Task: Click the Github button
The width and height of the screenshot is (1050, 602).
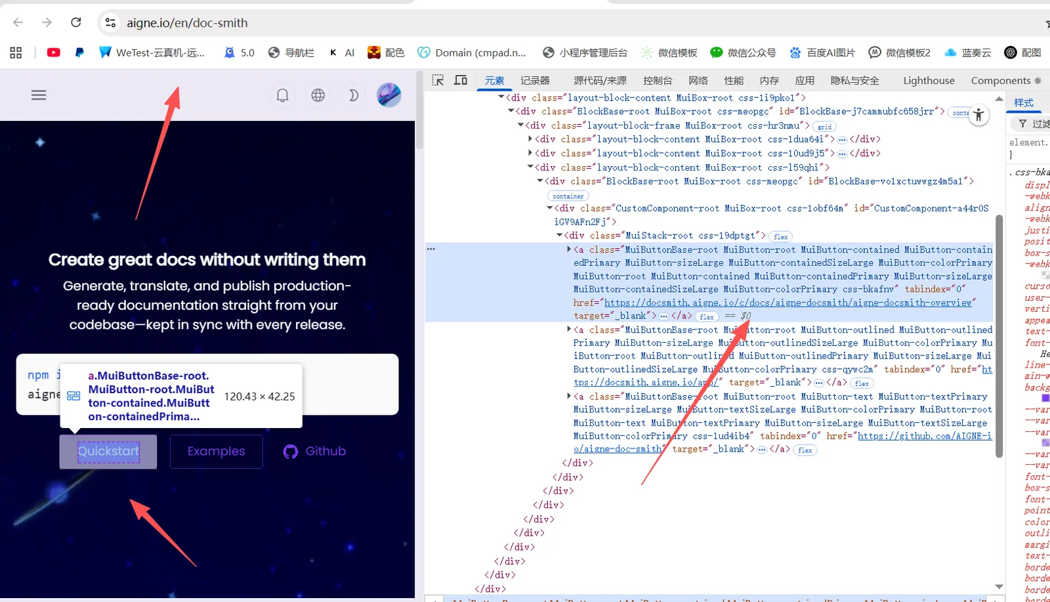Action: point(314,452)
